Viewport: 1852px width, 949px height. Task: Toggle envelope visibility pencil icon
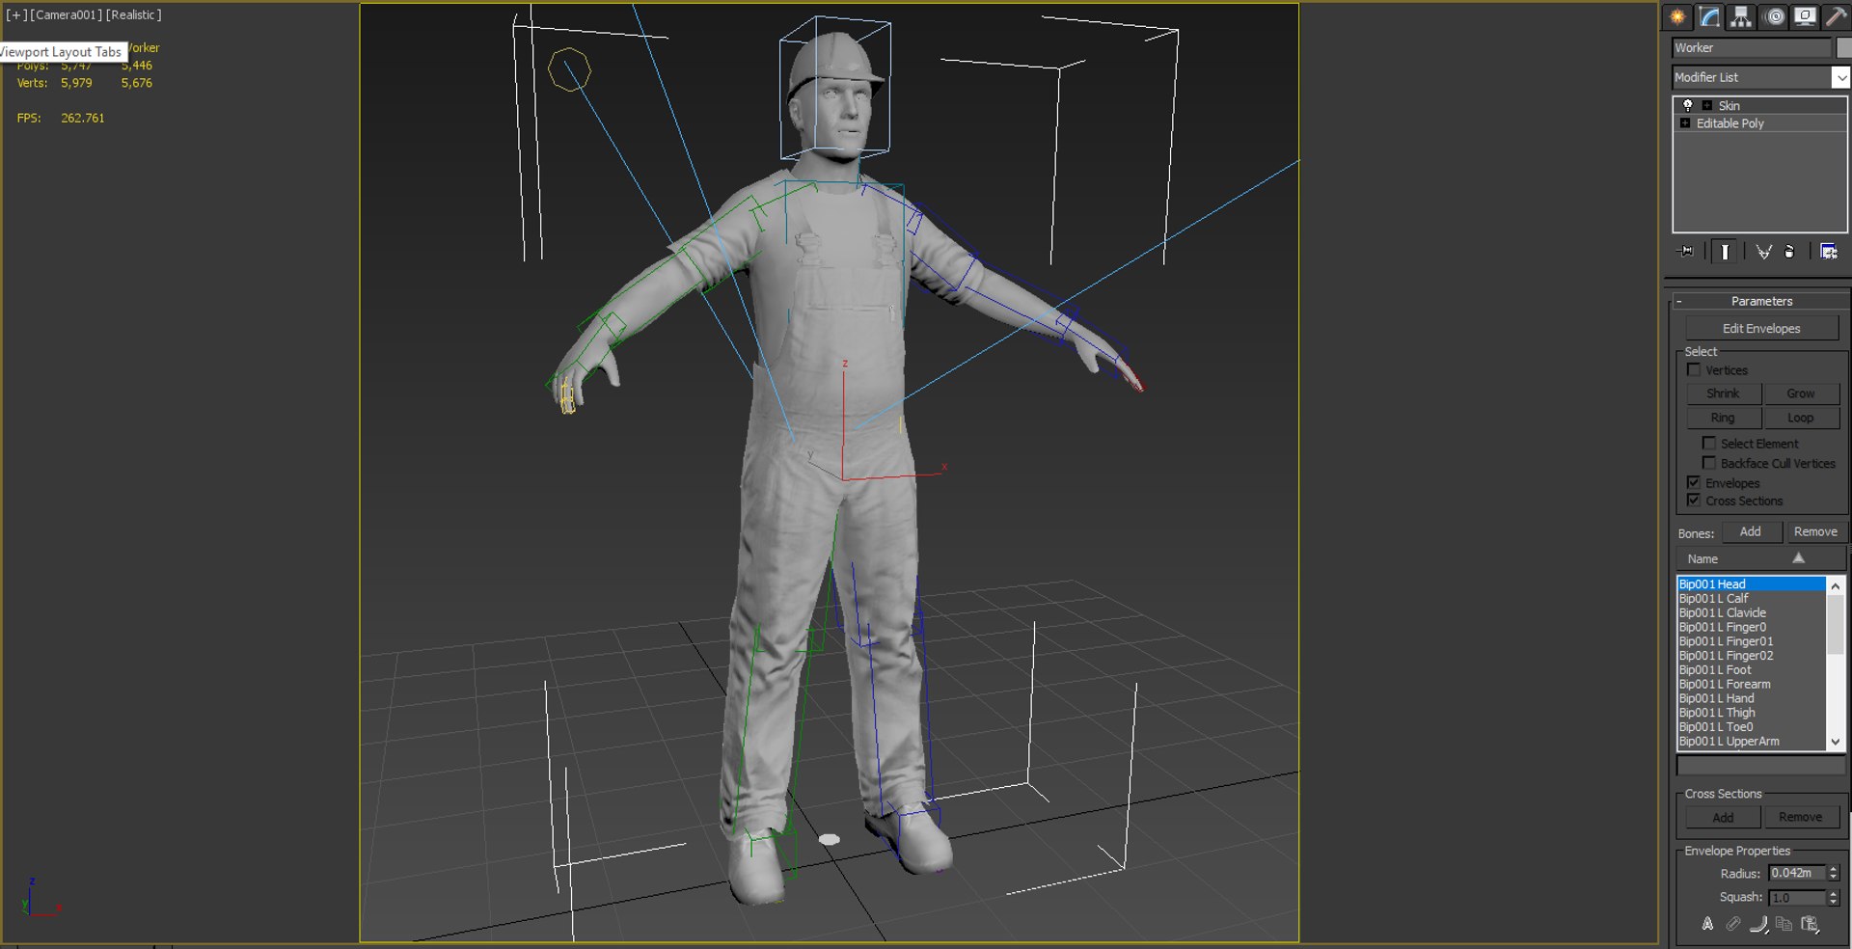[1733, 924]
